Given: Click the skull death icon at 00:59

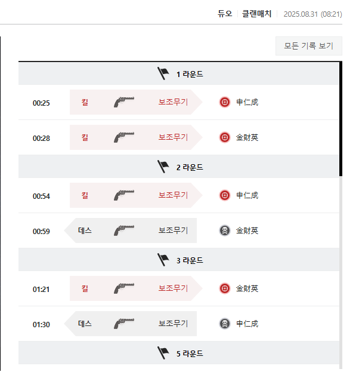Looking at the screenshot, I should click(x=225, y=230).
